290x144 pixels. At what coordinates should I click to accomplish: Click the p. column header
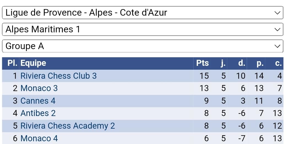(260, 63)
